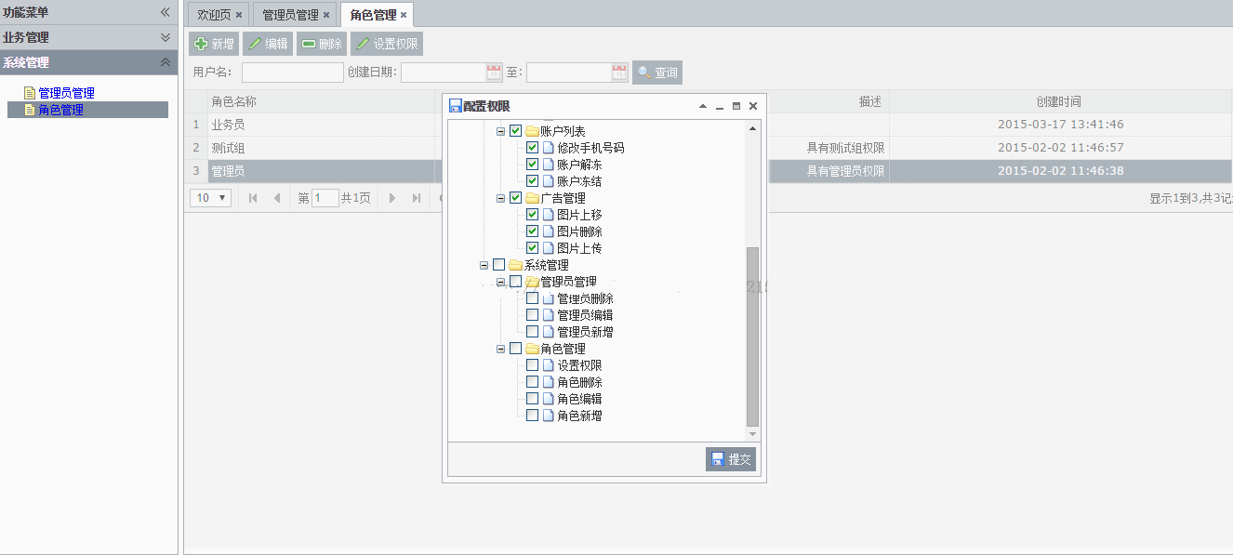Collapse the 广告管理 tree node
Image resolution: width=1233 pixels, height=555 pixels.
click(x=500, y=198)
